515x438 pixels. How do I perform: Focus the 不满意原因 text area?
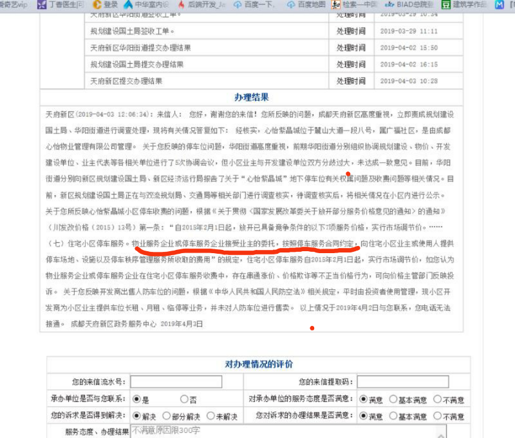point(288,431)
